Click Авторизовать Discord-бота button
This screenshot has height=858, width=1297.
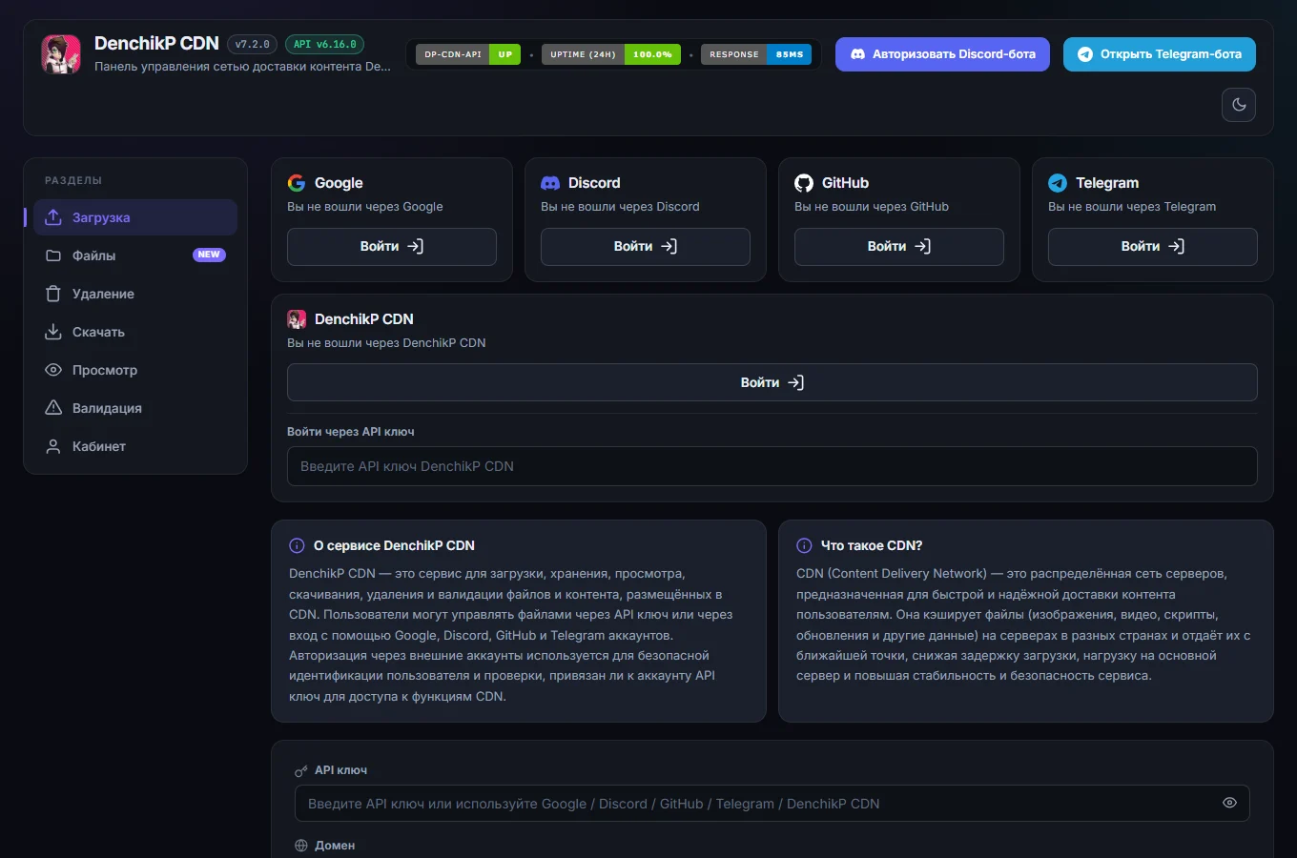point(942,54)
